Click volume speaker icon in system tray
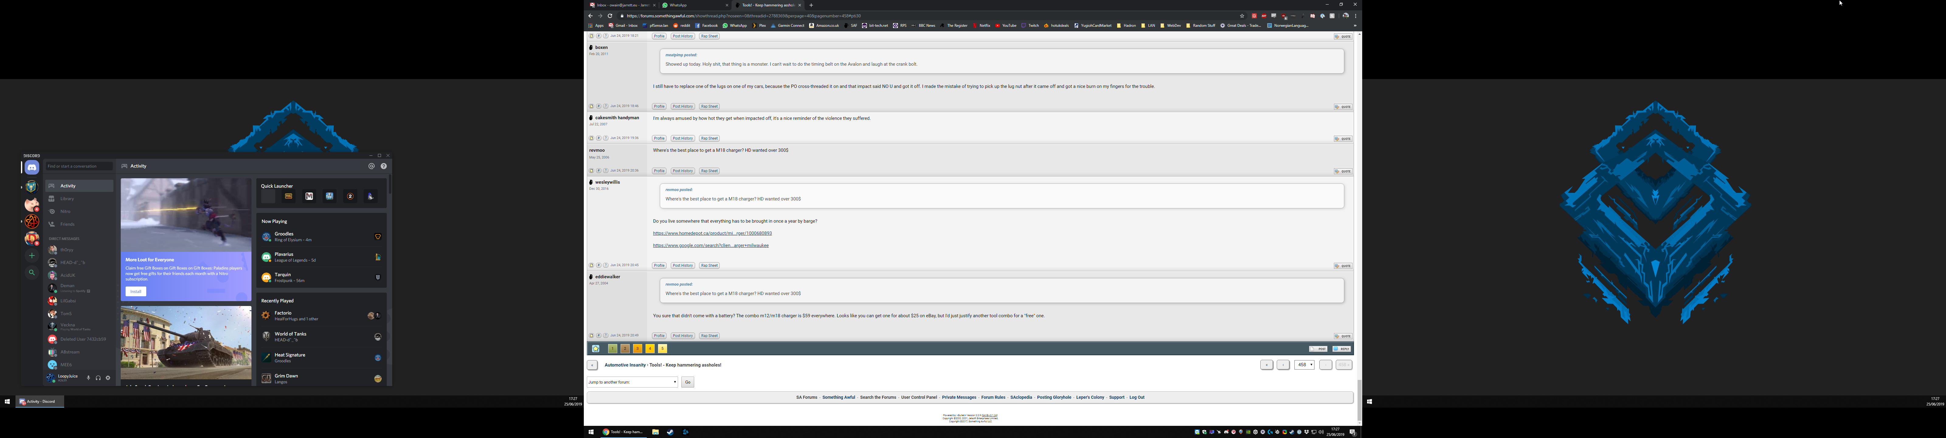Viewport: 1946px width, 438px height. coord(1321,432)
